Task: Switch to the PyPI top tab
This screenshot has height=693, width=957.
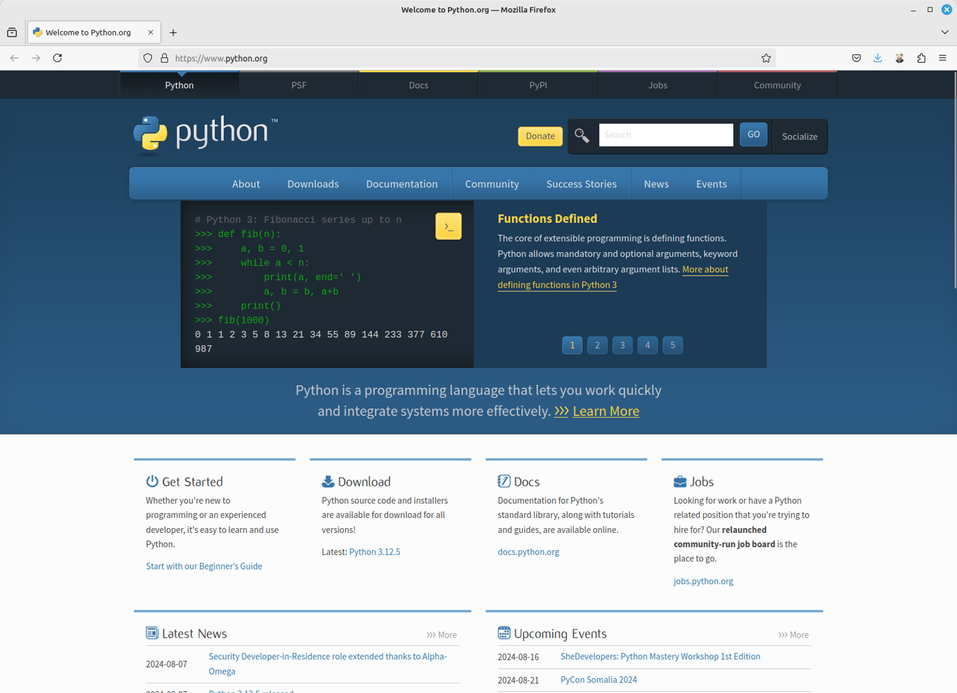Action: [x=538, y=85]
